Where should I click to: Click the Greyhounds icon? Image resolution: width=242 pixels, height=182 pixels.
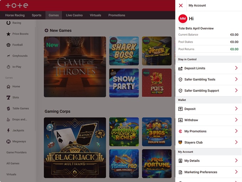9,56
